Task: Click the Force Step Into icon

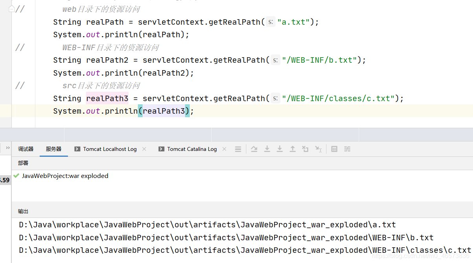Action: (x=280, y=149)
